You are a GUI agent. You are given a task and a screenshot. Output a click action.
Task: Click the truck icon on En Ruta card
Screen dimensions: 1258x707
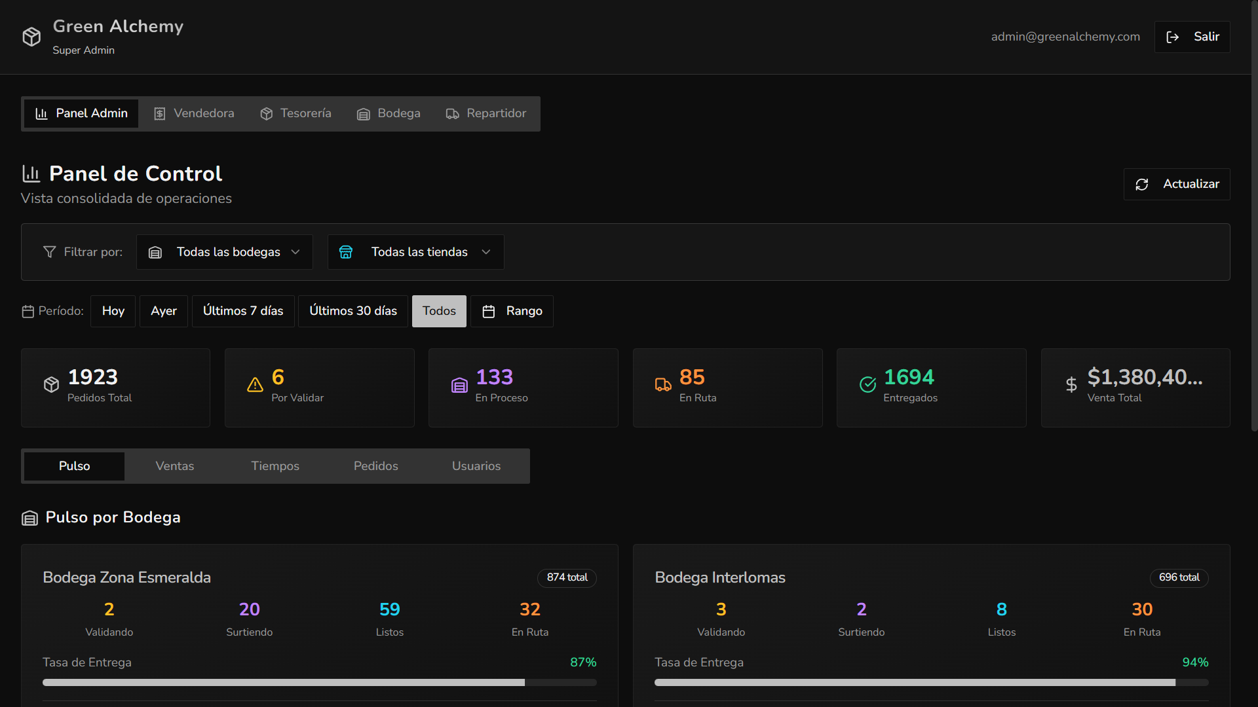(x=663, y=385)
